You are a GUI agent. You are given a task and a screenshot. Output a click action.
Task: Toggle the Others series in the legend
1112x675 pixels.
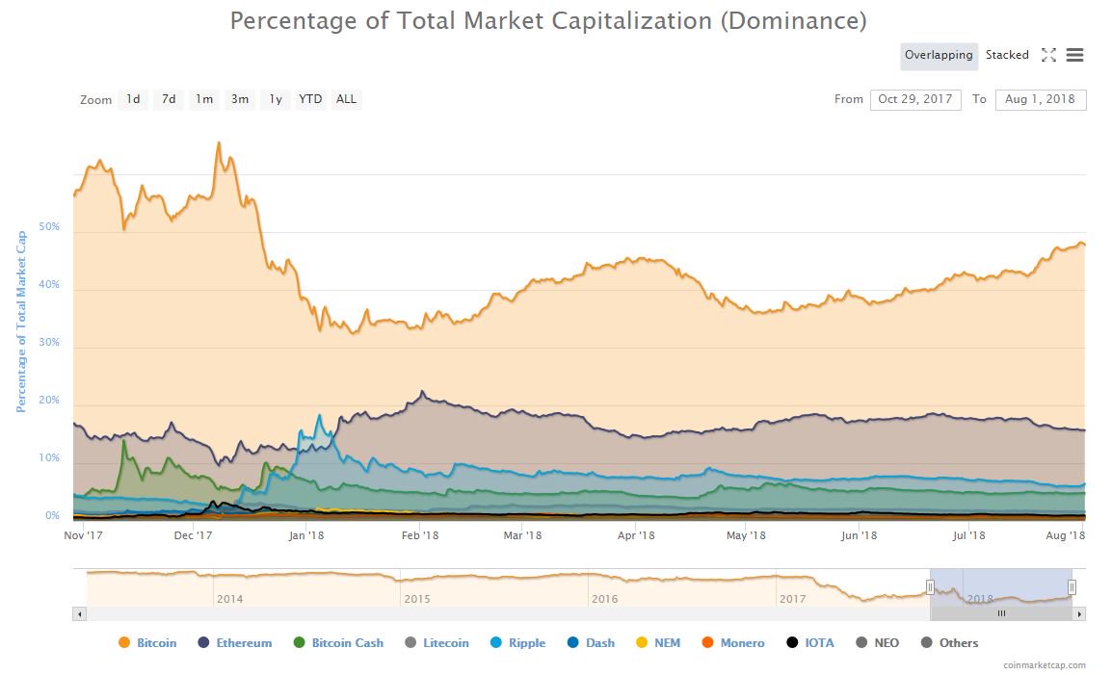(x=954, y=642)
